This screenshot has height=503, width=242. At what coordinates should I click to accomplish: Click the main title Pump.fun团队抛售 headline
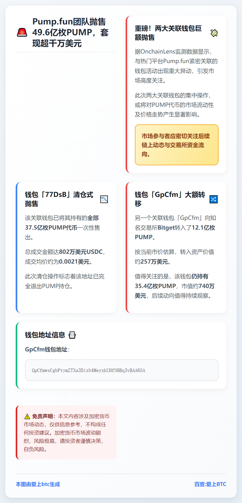click(x=71, y=32)
